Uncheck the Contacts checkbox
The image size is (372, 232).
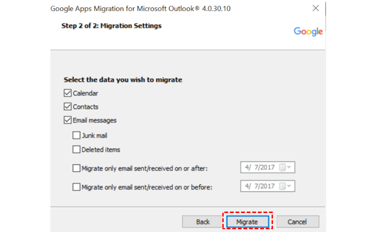tap(67, 107)
